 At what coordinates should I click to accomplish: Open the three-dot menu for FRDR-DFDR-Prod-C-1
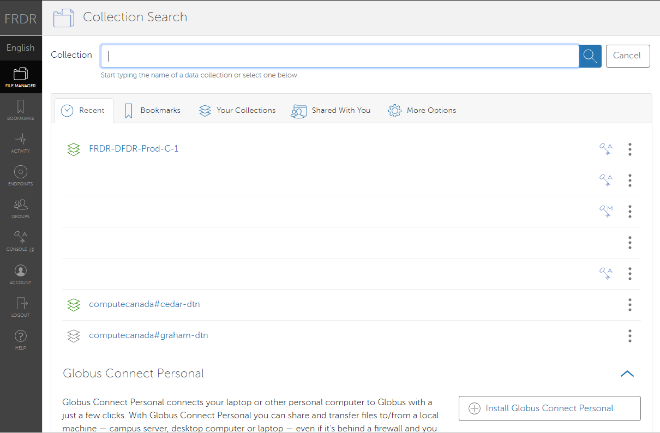(630, 149)
